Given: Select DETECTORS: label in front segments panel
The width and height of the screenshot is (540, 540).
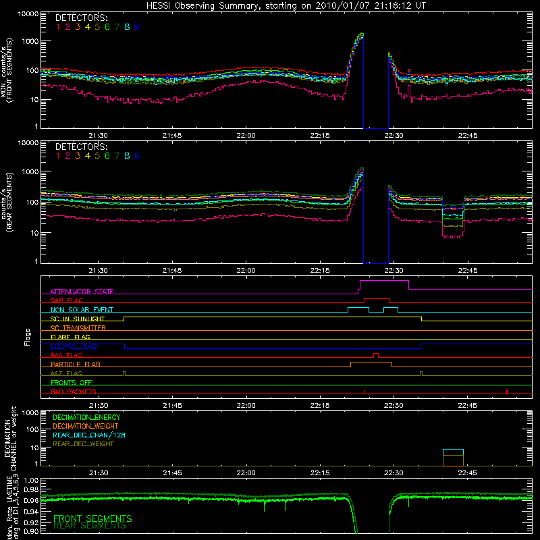Looking at the screenshot, I should point(82,18).
